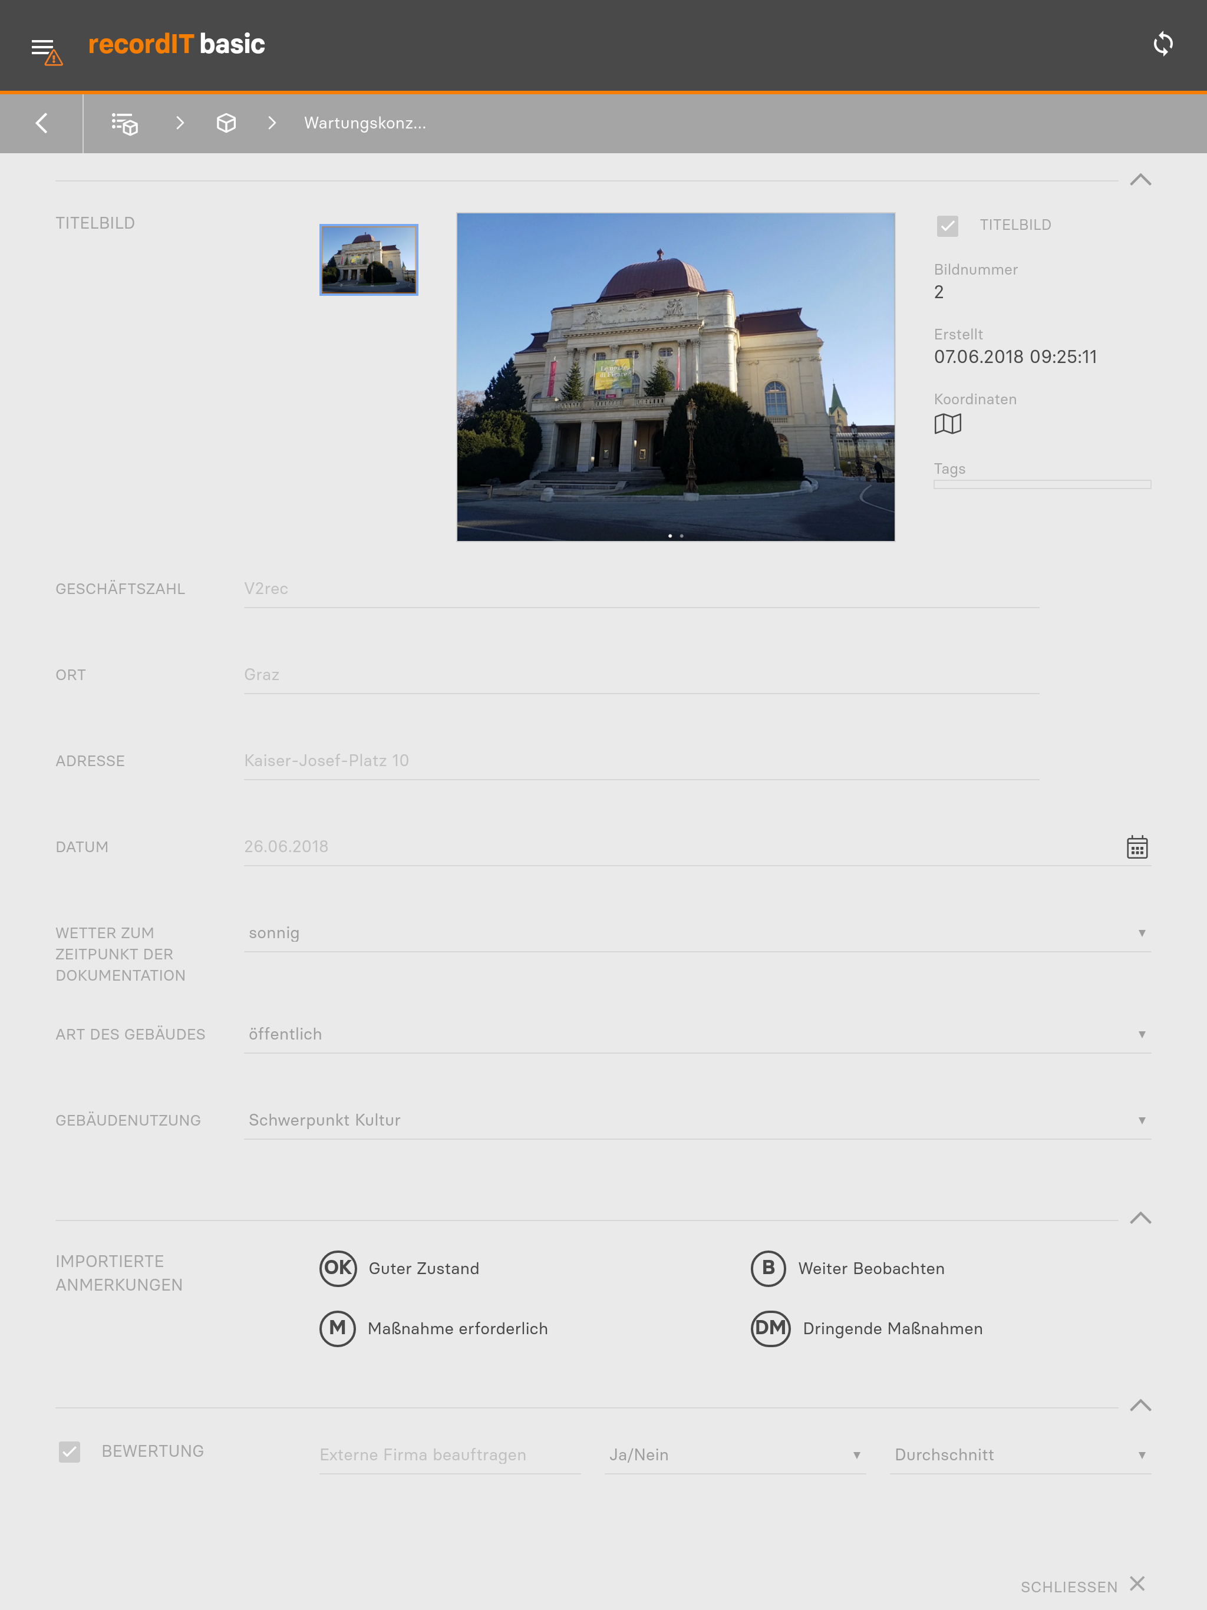Click the recordIT basic logo

[x=177, y=44]
